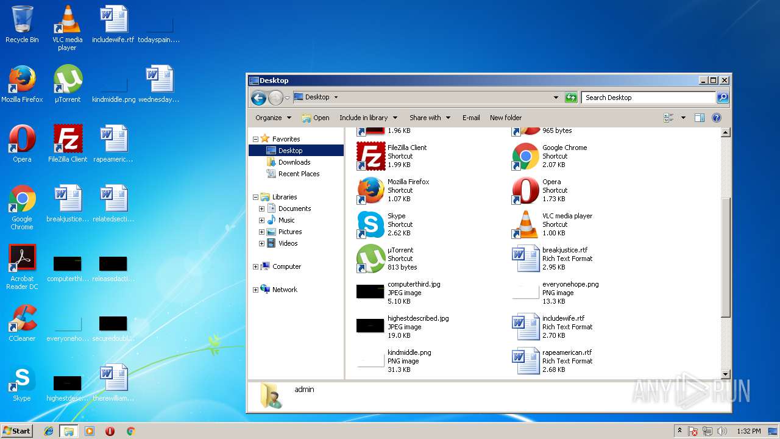Open address bar previous locations dropdown
Image resolution: width=780 pixels, height=439 pixels.
556,98
